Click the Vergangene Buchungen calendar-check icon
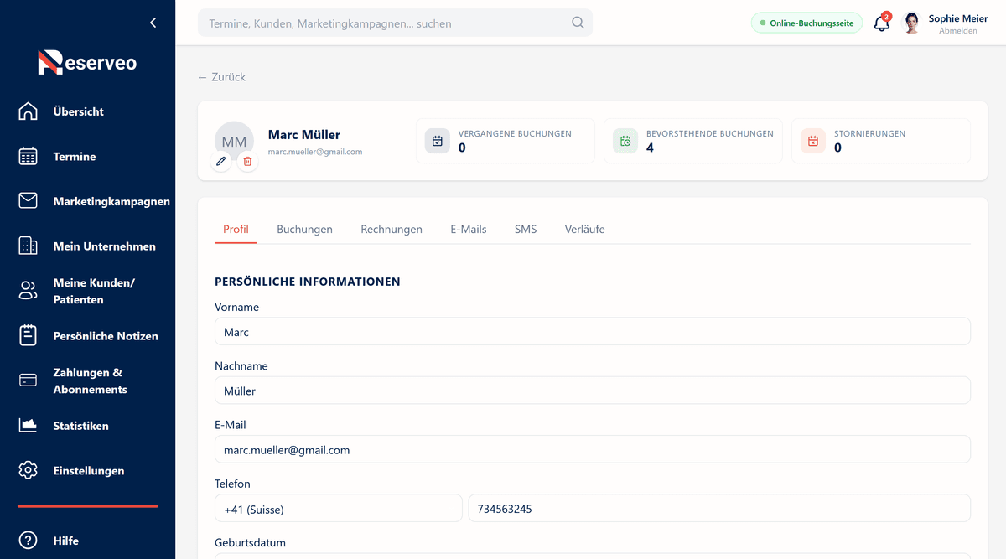The height and width of the screenshot is (559, 1006). point(438,141)
